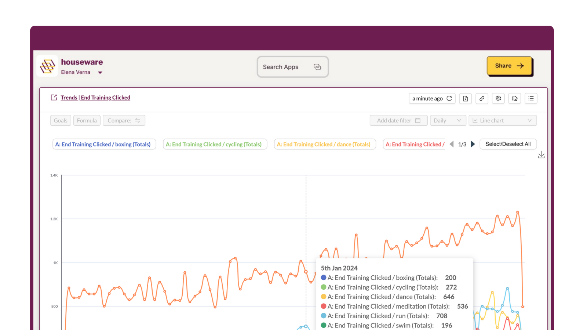Click the list view icon
This screenshot has height=330, width=587.
(531, 99)
